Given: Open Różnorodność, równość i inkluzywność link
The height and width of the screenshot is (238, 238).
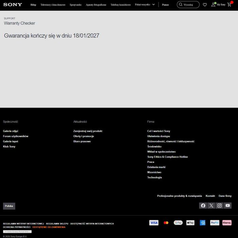Looking at the screenshot, I should pyautogui.click(x=171, y=141).
